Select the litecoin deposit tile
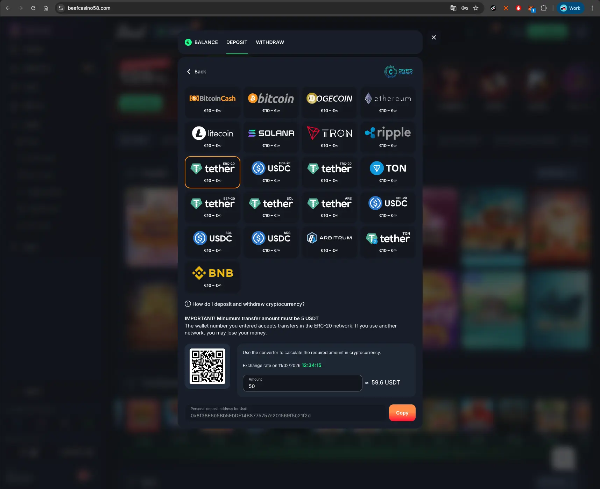The width and height of the screenshot is (600, 489). coord(212,137)
